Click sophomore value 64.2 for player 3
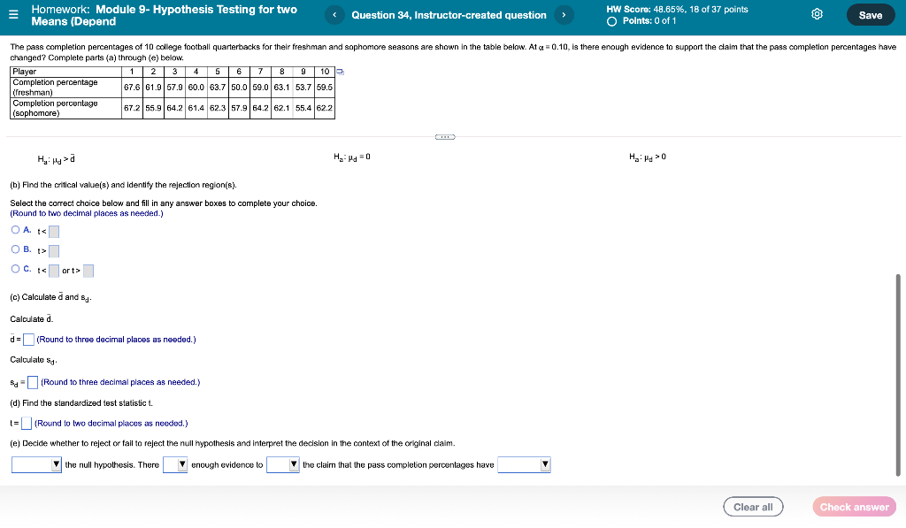 tap(175, 108)
